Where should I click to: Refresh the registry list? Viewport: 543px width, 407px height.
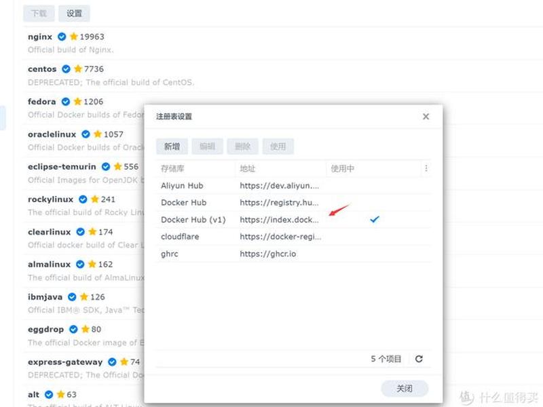(x=419, y=359)
